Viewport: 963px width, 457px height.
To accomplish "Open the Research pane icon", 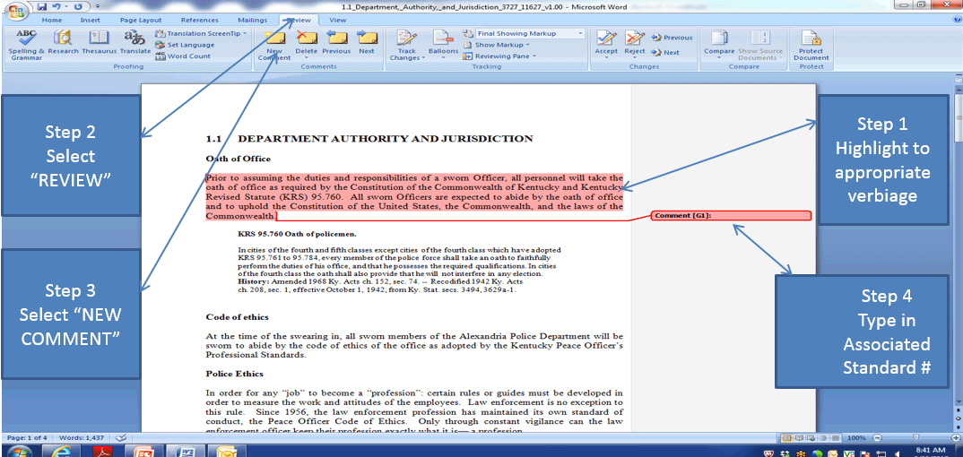I will pyautogui.click(x=63, y=42).
